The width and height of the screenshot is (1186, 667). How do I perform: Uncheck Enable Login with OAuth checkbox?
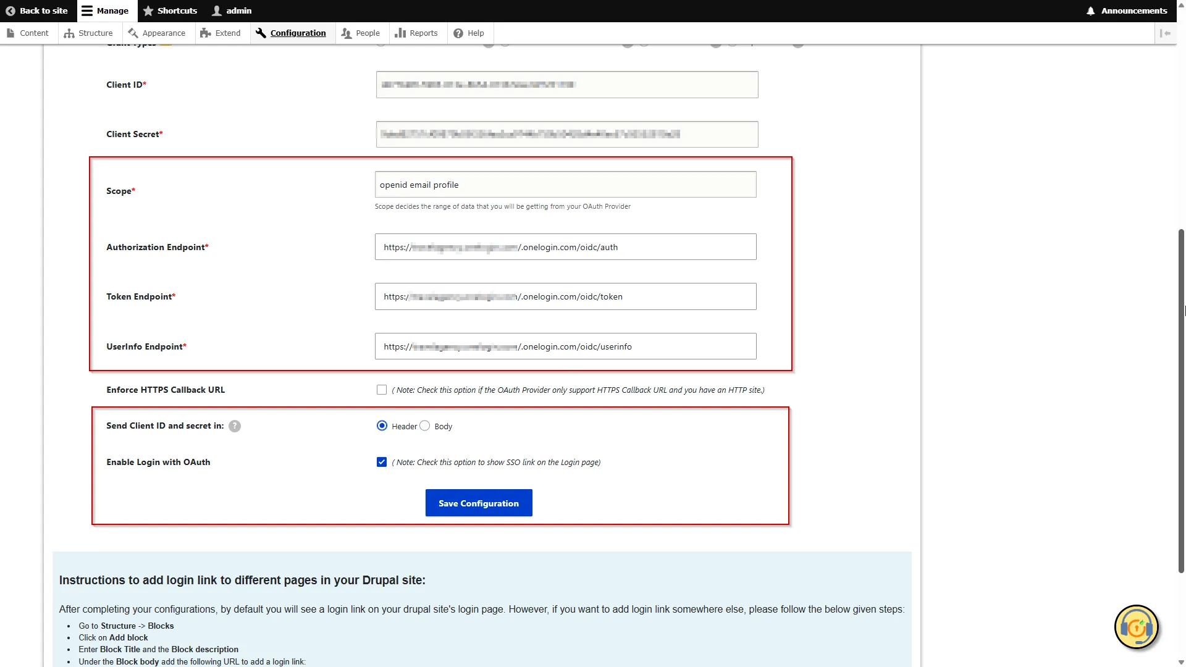coord(382,462)
